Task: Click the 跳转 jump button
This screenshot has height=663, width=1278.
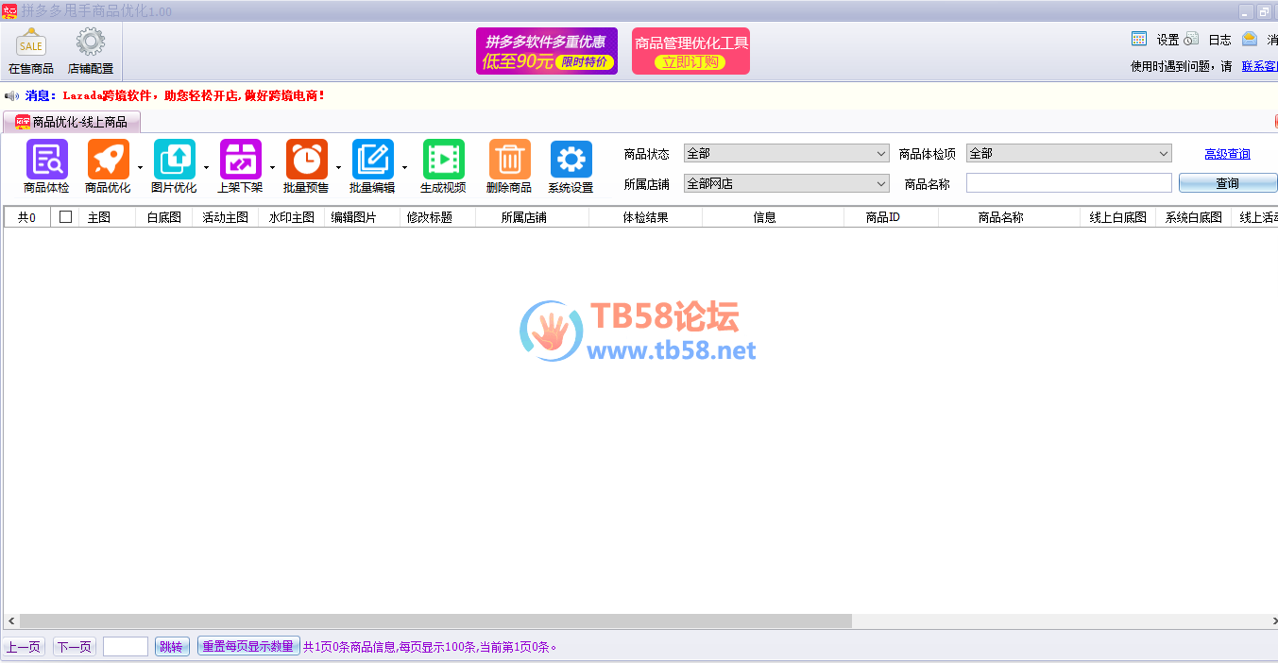Action: [172, 647]
